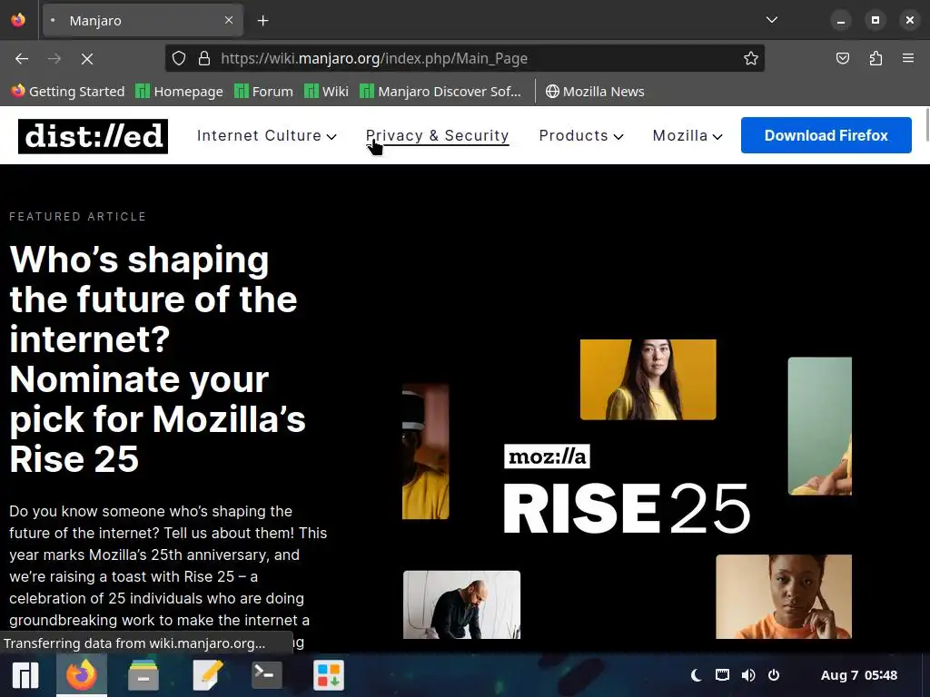This screenshot has height=697, width=930.
Task: Toggle night light moon icon
Action: coord(697,675)
